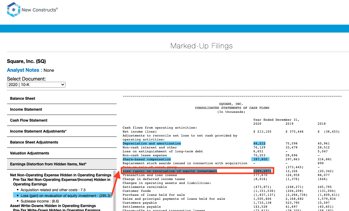Screen dimensions: 349x211
Task: Click the highlighted value 397,800
Action: coord(260,159)
